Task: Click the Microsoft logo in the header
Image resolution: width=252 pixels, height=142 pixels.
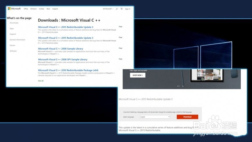Action: (x=14, y=9)
